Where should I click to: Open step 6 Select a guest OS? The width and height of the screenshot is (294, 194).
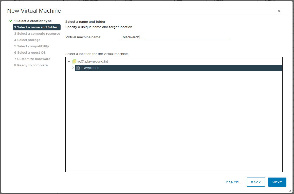point(30,53)
